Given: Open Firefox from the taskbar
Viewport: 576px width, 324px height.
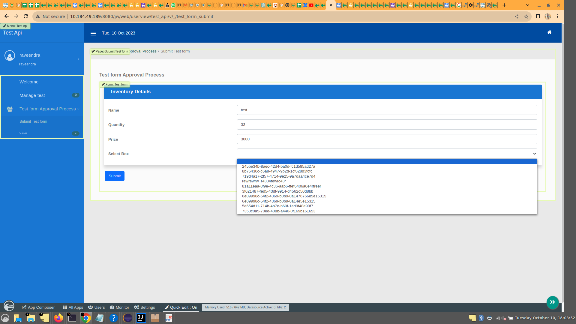Looking at the screenshot, I should tap(58, 318).
